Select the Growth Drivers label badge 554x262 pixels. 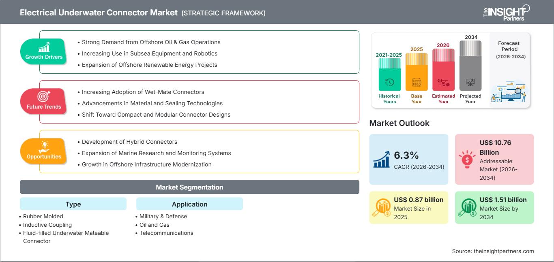coord(44,51)
